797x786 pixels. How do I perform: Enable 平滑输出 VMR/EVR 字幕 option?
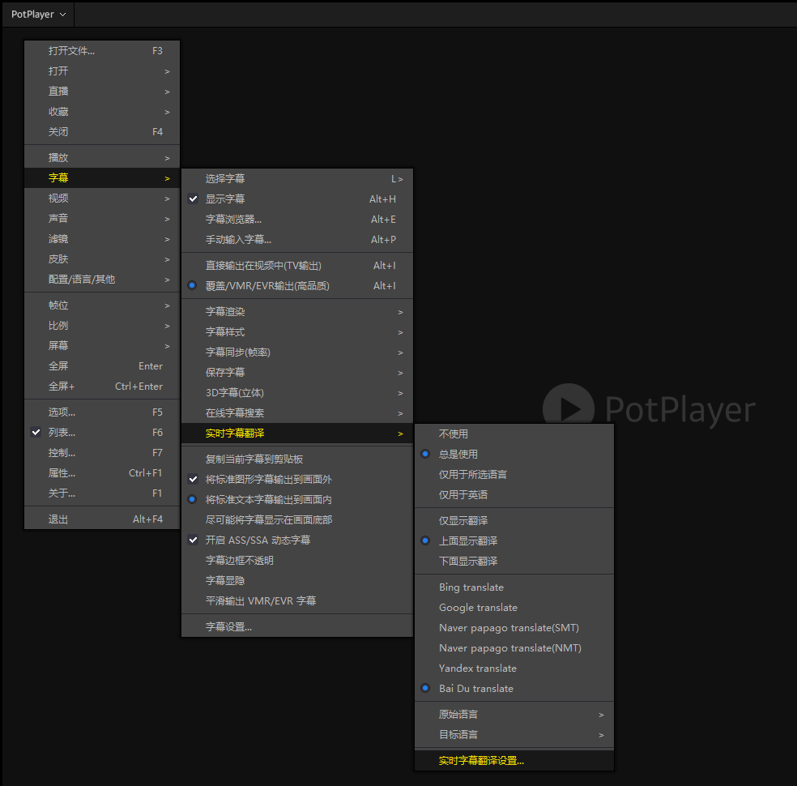pos(296,601)
